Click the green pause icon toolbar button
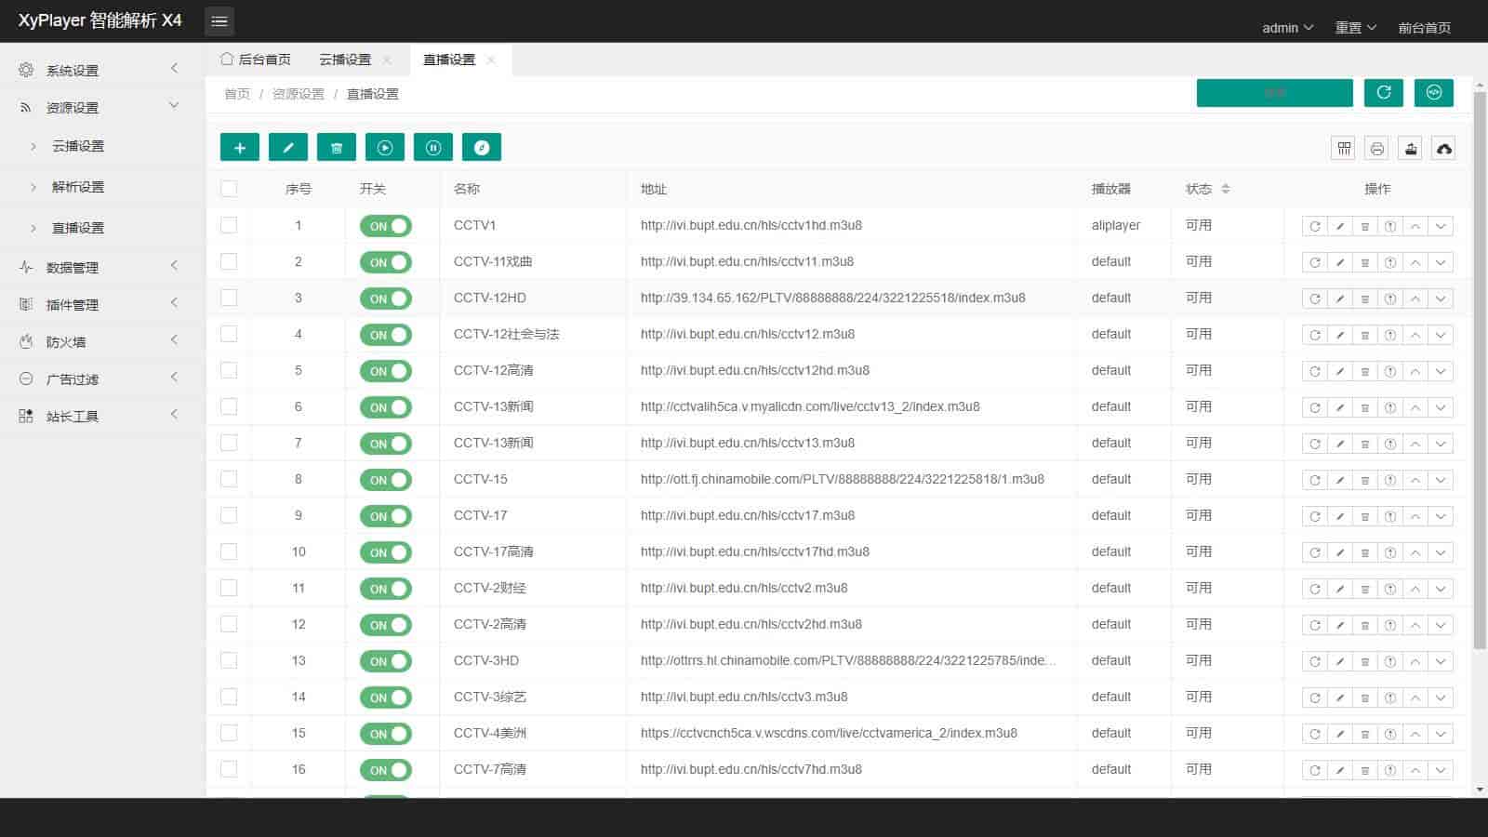This screenshot has height=837, width=1488. pyautogui.click(x=433, y=148)
